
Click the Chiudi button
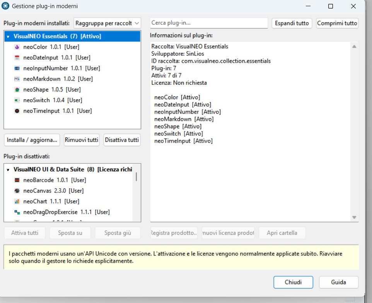click(293, 282)
